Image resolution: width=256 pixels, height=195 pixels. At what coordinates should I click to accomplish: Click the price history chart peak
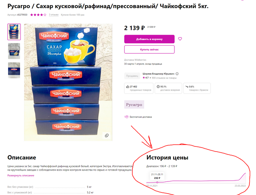[x=245, y=173]
